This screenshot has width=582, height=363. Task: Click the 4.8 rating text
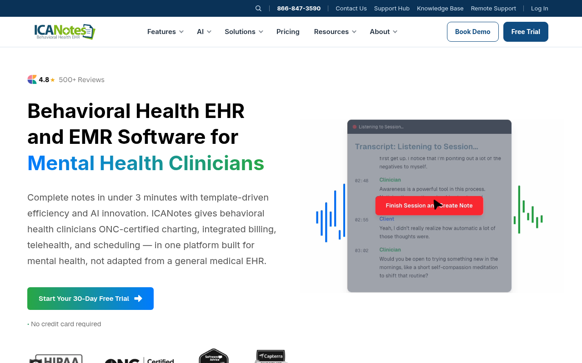point(44,80)
